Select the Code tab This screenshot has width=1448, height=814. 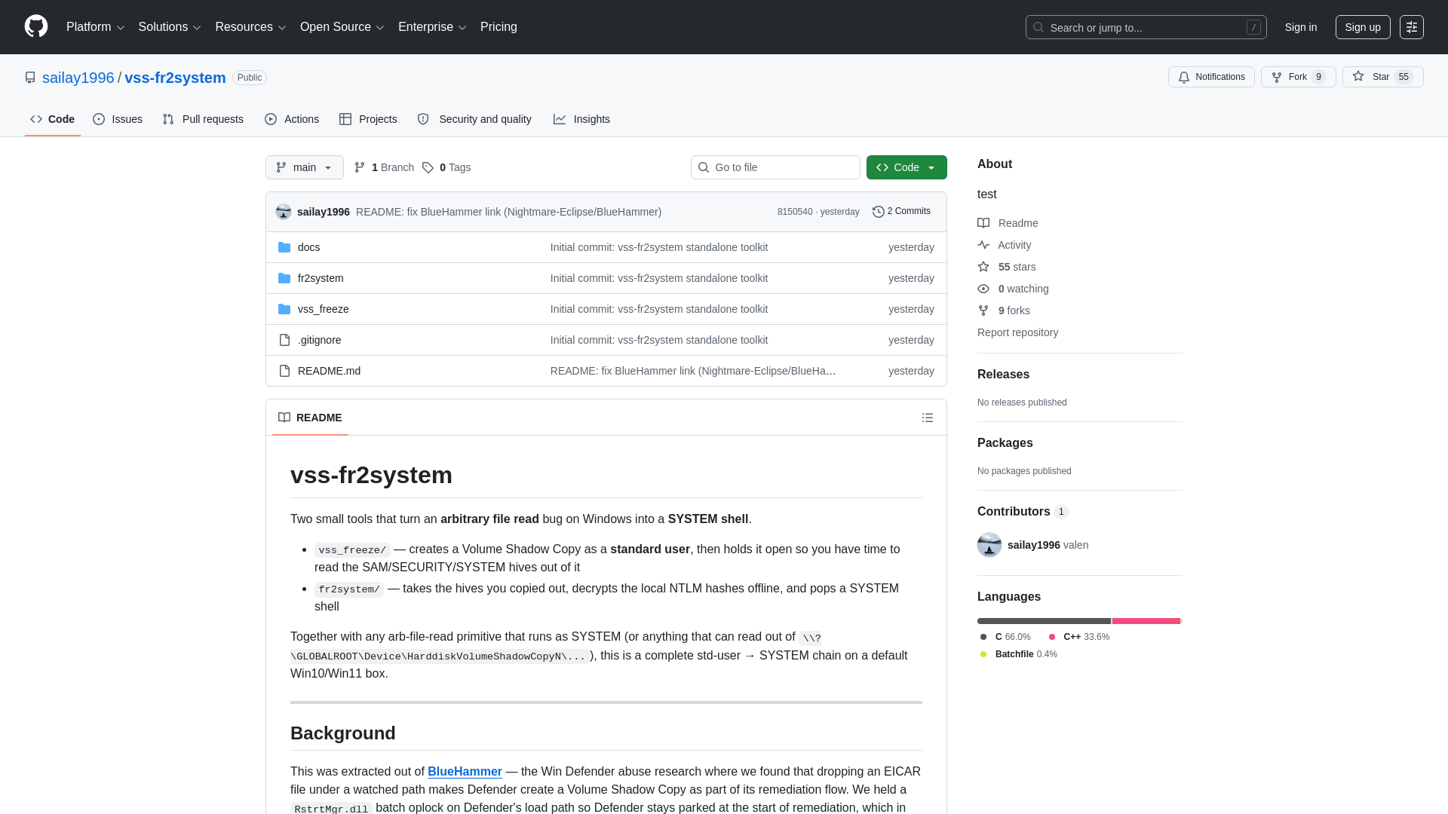(53, 119)
